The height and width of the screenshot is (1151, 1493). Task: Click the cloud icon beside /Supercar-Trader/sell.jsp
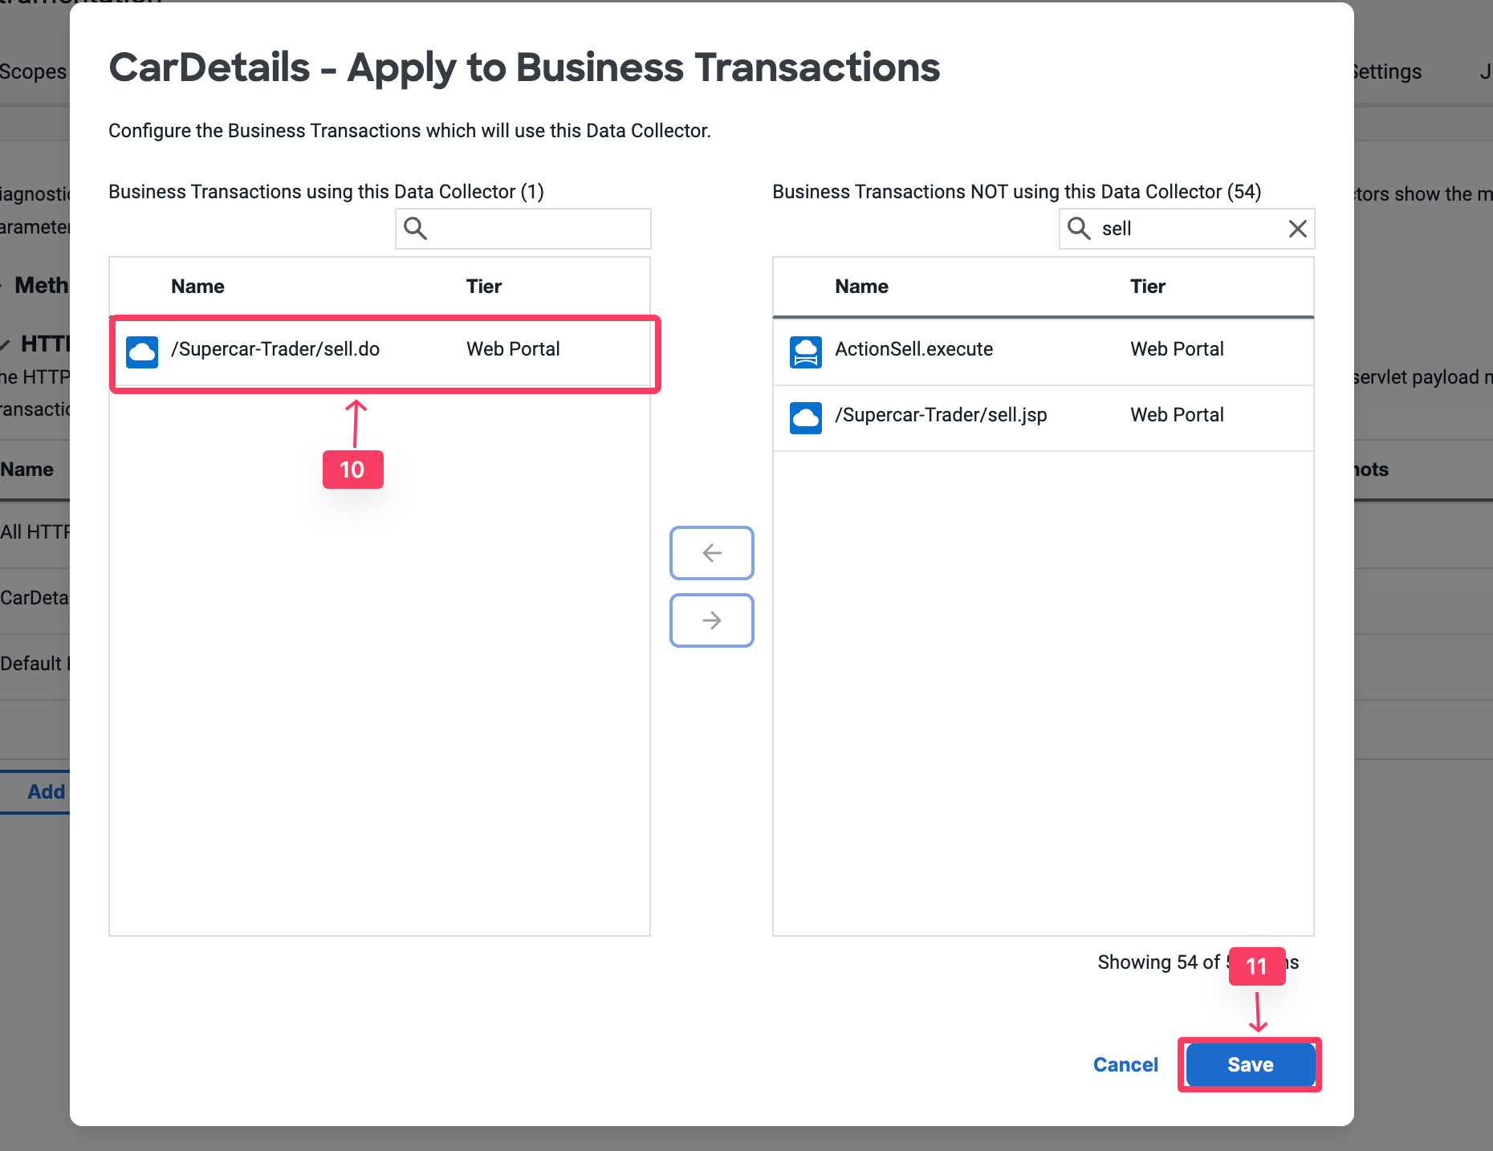point(805,417)
